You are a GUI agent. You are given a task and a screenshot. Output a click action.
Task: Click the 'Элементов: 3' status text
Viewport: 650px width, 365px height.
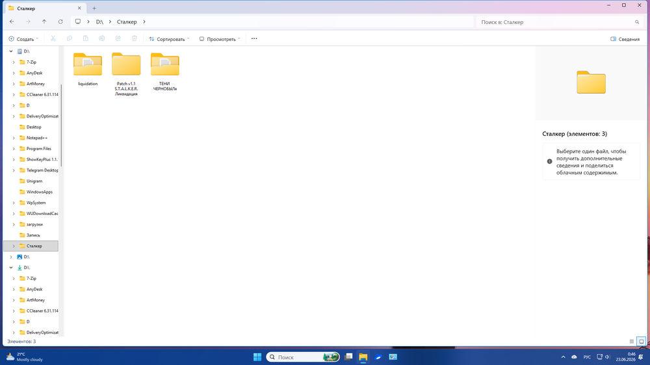[21, 342]
